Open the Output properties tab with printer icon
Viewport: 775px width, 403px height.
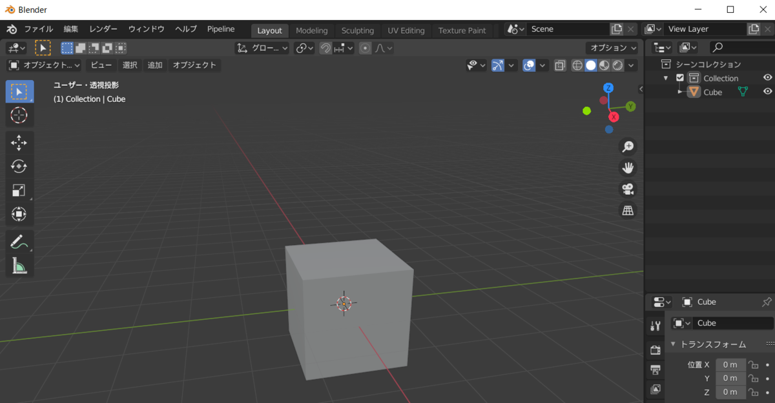[x=656, y=369]
